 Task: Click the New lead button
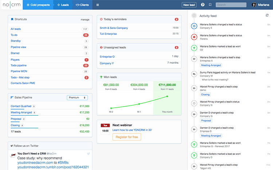pos(189,5)
